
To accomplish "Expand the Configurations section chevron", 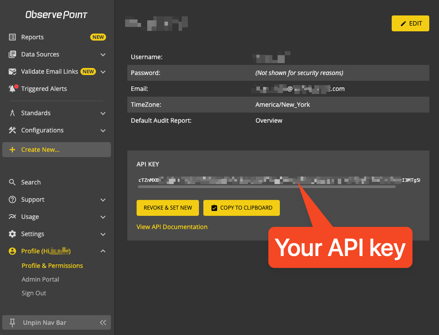I will coord(103,131).
